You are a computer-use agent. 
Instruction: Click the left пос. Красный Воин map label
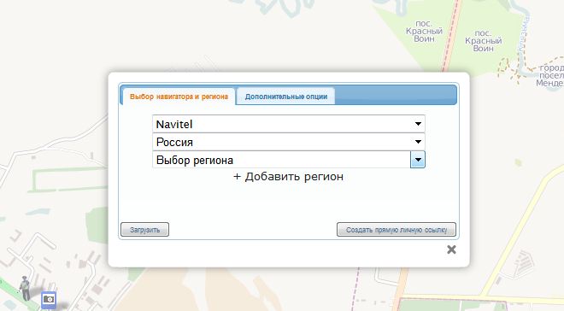424,32
